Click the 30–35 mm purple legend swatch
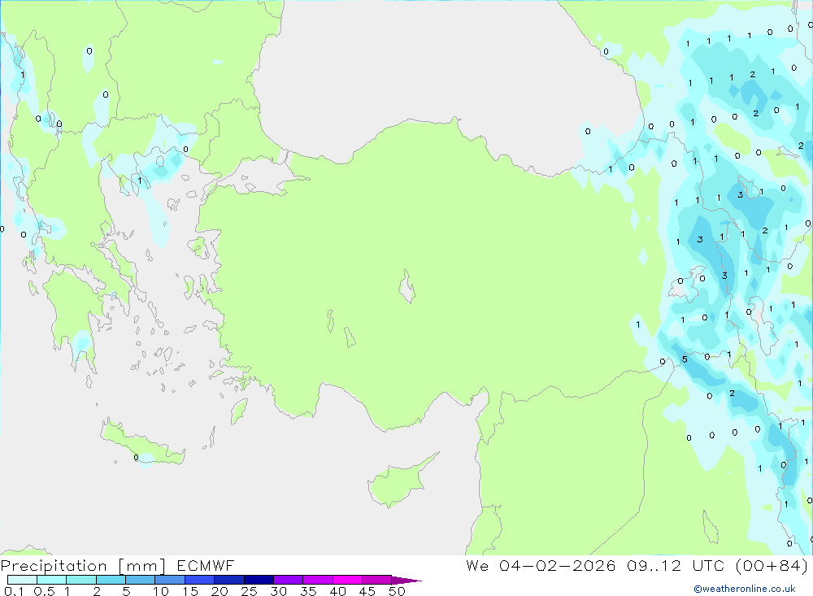The image size is (813, 596). coord(289,580)
